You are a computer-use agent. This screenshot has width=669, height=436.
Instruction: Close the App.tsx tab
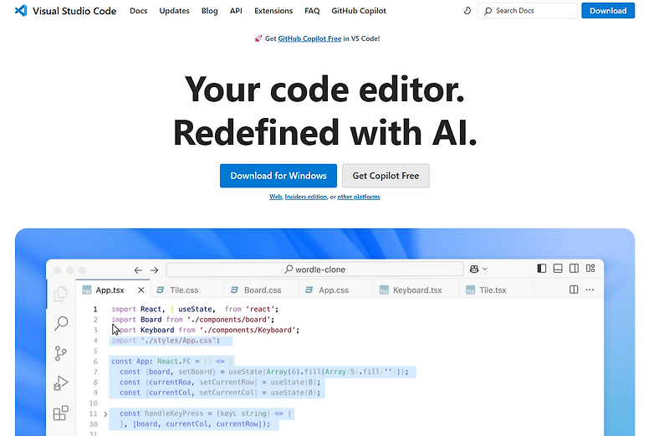141,290
